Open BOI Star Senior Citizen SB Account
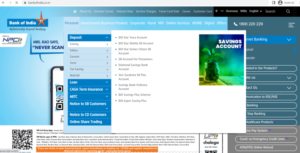This screenshot has width=300, height=153. pos(135,51)
